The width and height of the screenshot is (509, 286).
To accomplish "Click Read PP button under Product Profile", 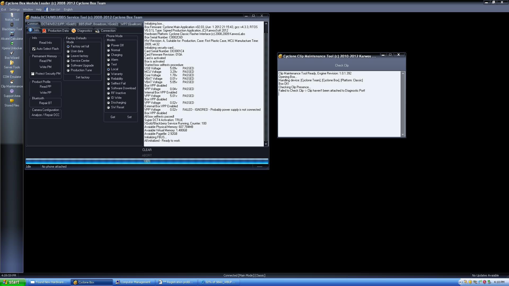I will pyautogui.click(x=46, y=87).
